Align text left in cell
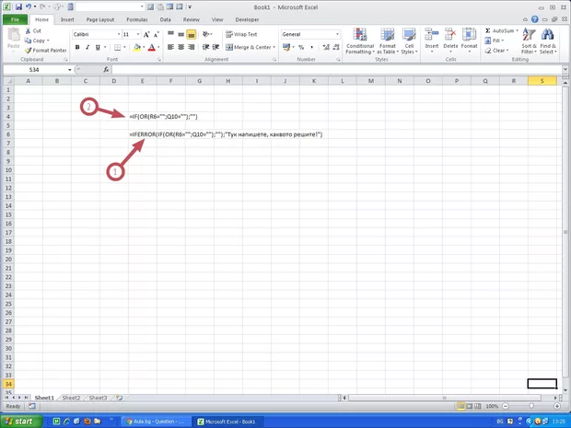The width and height of the screenshot is (571, 428). click(x=170, y=47)
